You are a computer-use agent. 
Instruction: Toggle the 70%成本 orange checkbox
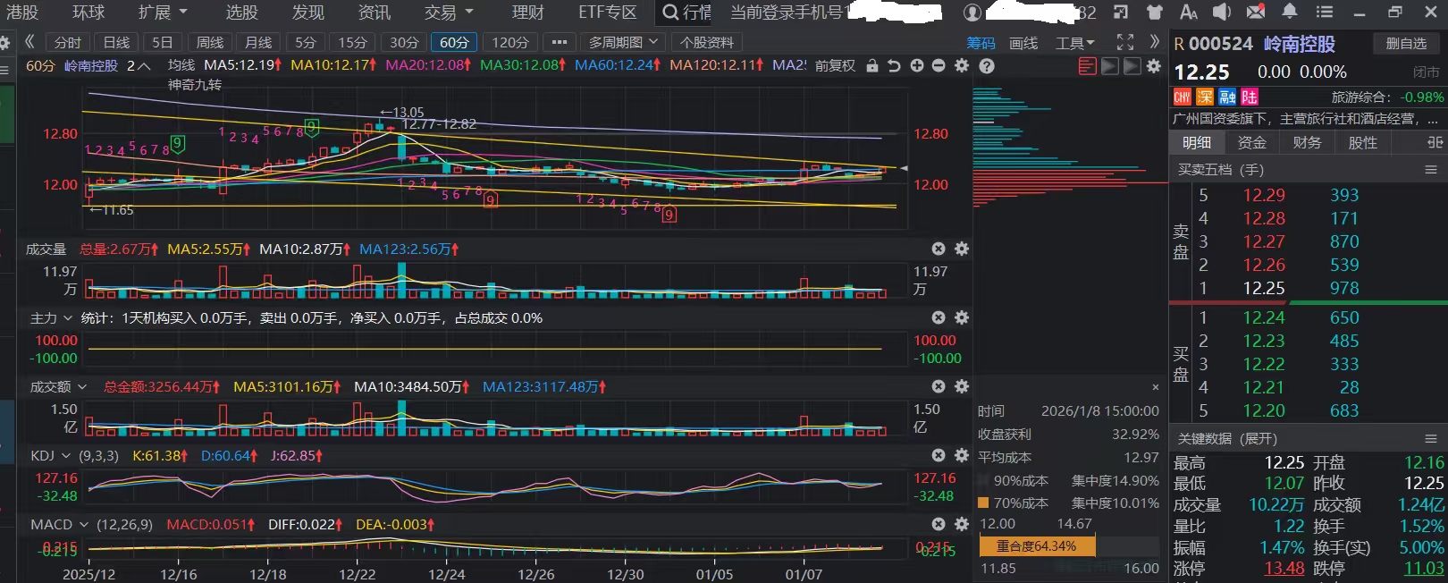point(983,503)
